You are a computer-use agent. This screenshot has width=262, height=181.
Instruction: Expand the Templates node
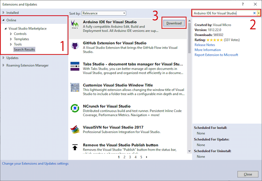pos(11,39)
